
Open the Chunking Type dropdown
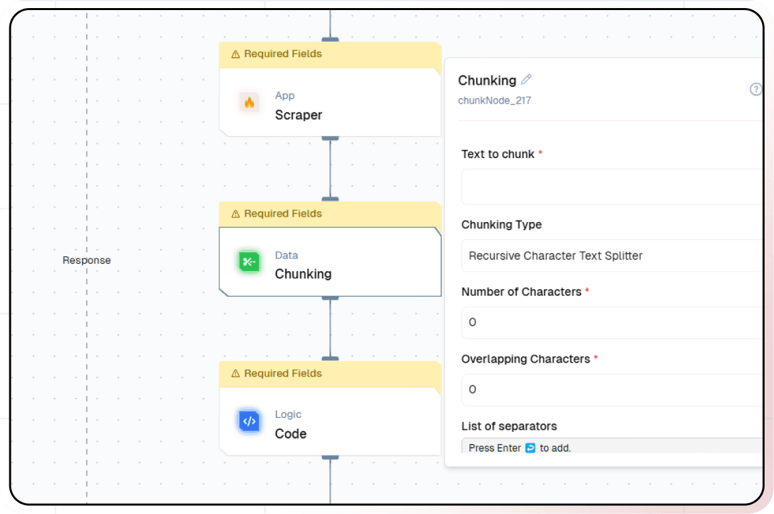[x=612, y=256]
